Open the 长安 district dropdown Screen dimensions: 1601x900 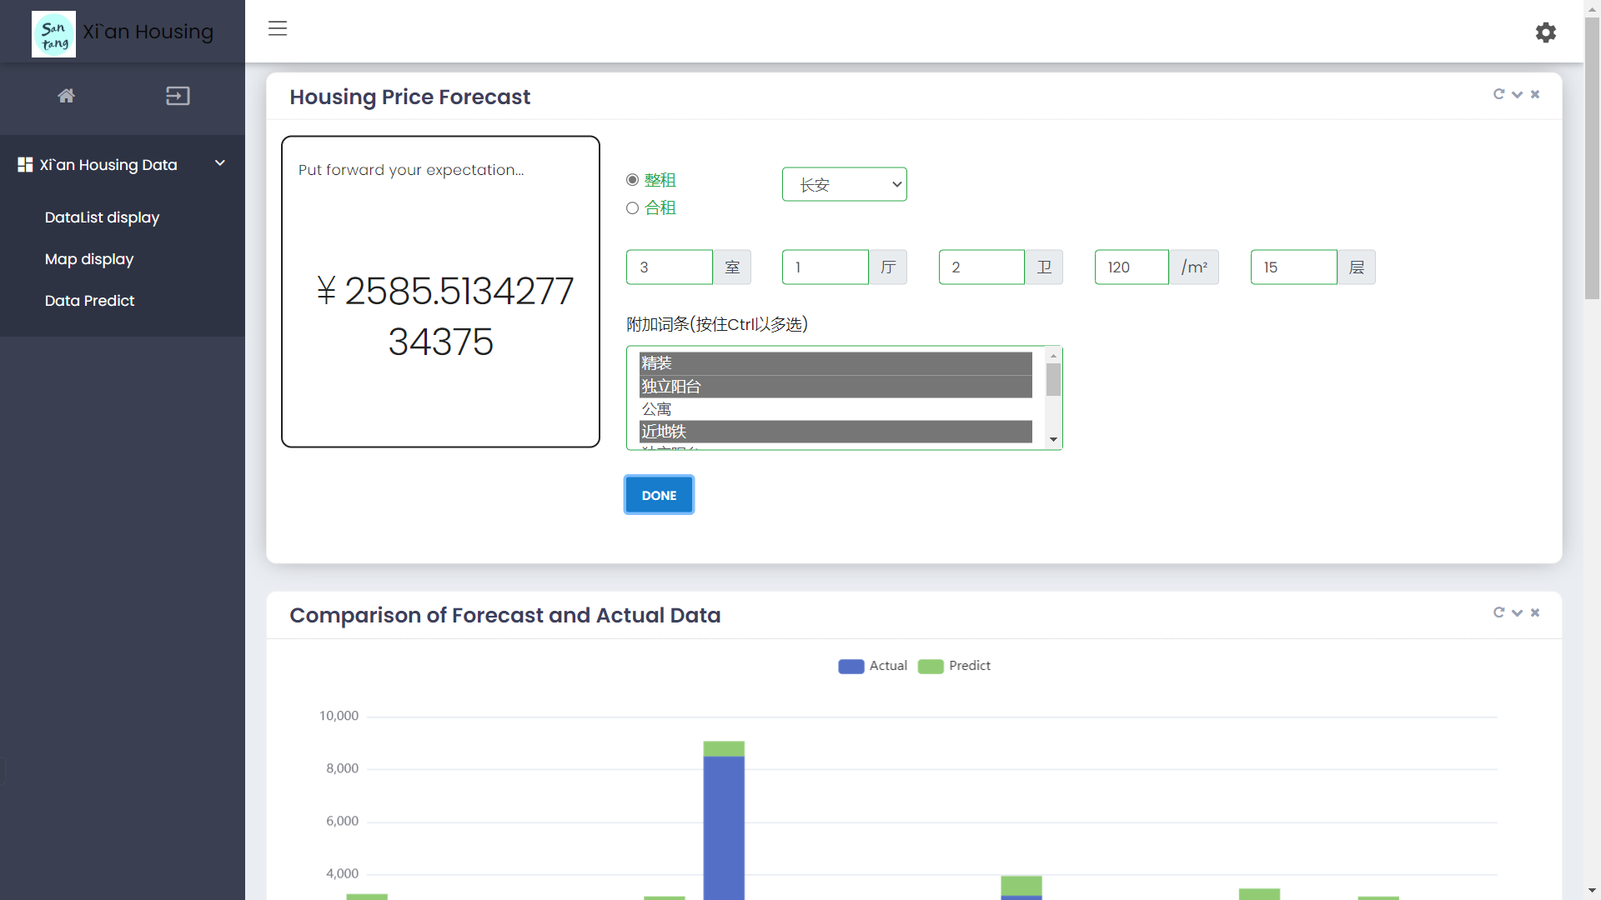coord(844,184)
